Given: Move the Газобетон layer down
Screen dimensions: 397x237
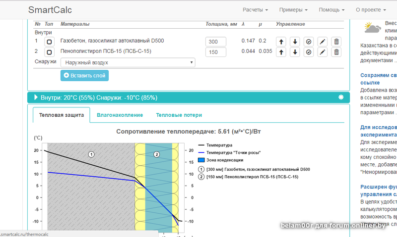Looking at the screenshot, I should (295, 42).
